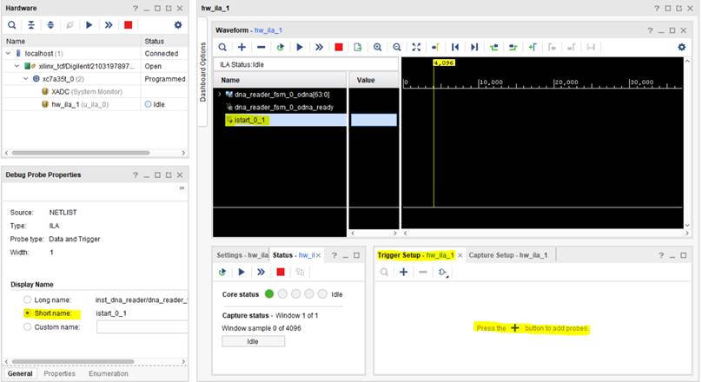Click the Idle capture status button

253,341
